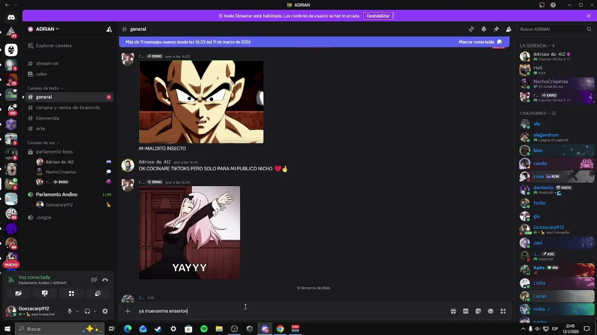Open user settings gear icon
The image size is (597, 335).
coord(105,311)
